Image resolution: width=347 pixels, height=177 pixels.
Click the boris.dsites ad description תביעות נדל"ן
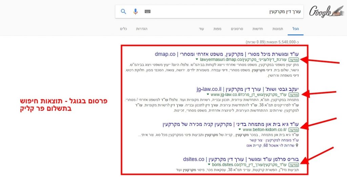point(238,170)
